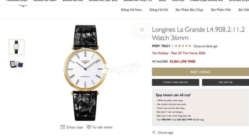Click the Chọn size ruler icon
This screenshot has height=137, width=249.
click(63, 127)
